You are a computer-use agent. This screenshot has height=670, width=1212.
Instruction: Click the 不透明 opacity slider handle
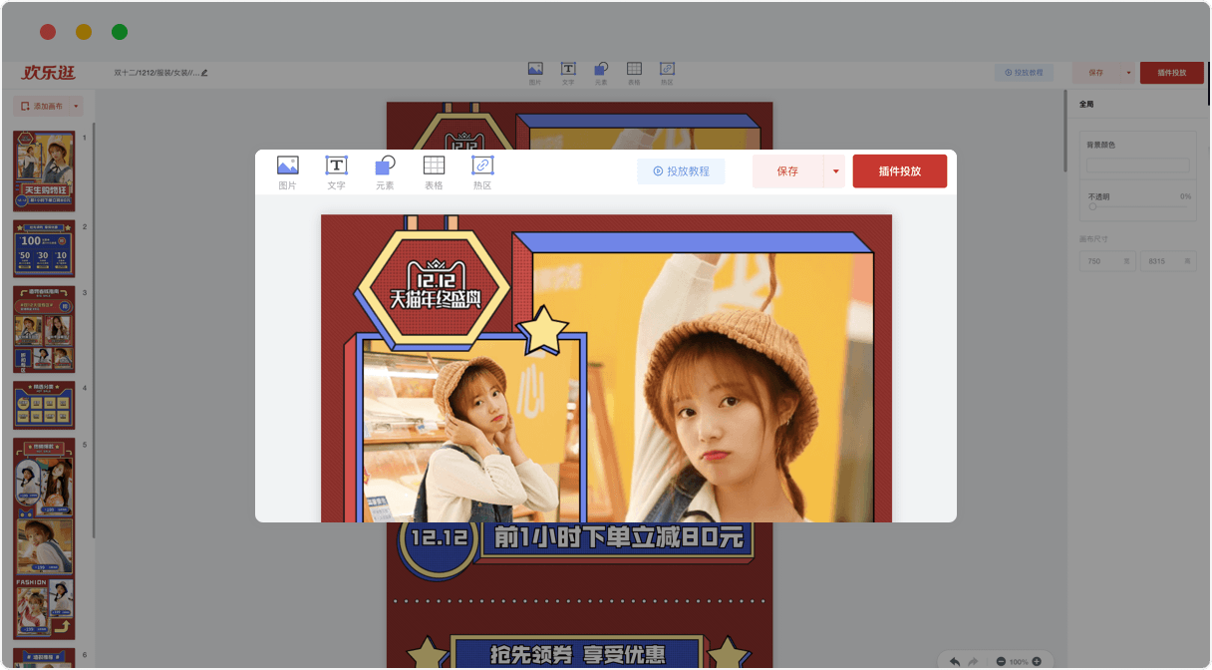tap(1092, 207)
